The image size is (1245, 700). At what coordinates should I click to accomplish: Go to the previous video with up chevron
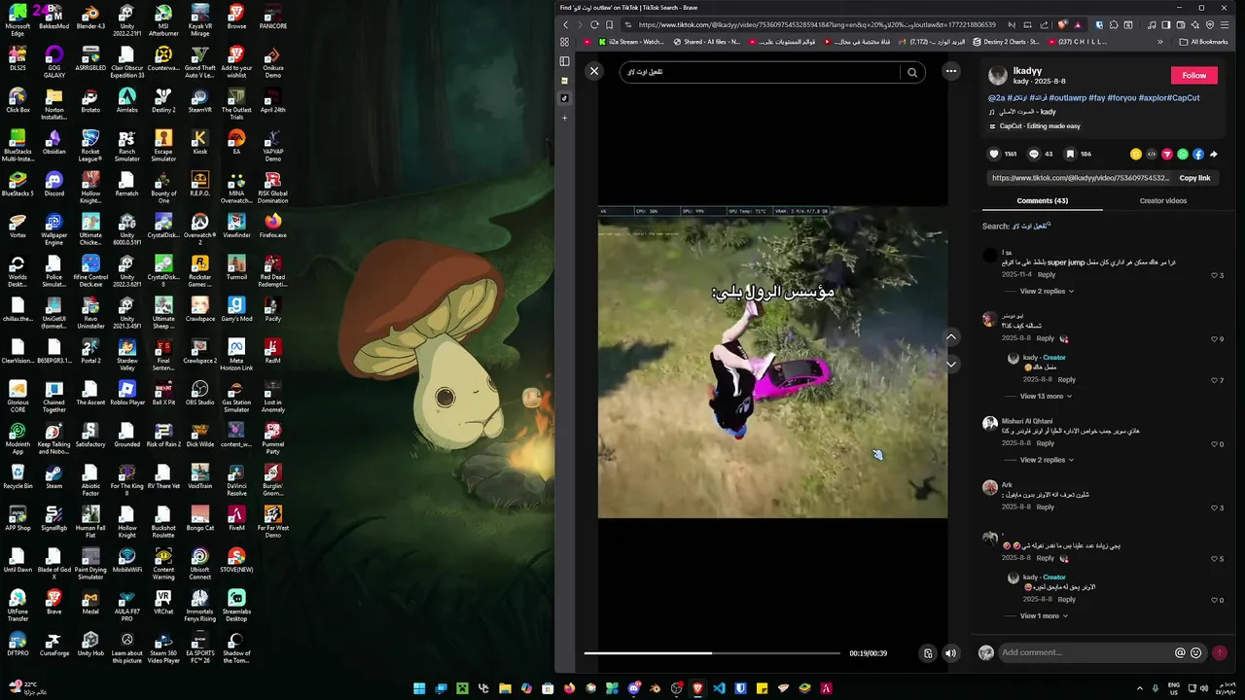(x=951, y=337)
